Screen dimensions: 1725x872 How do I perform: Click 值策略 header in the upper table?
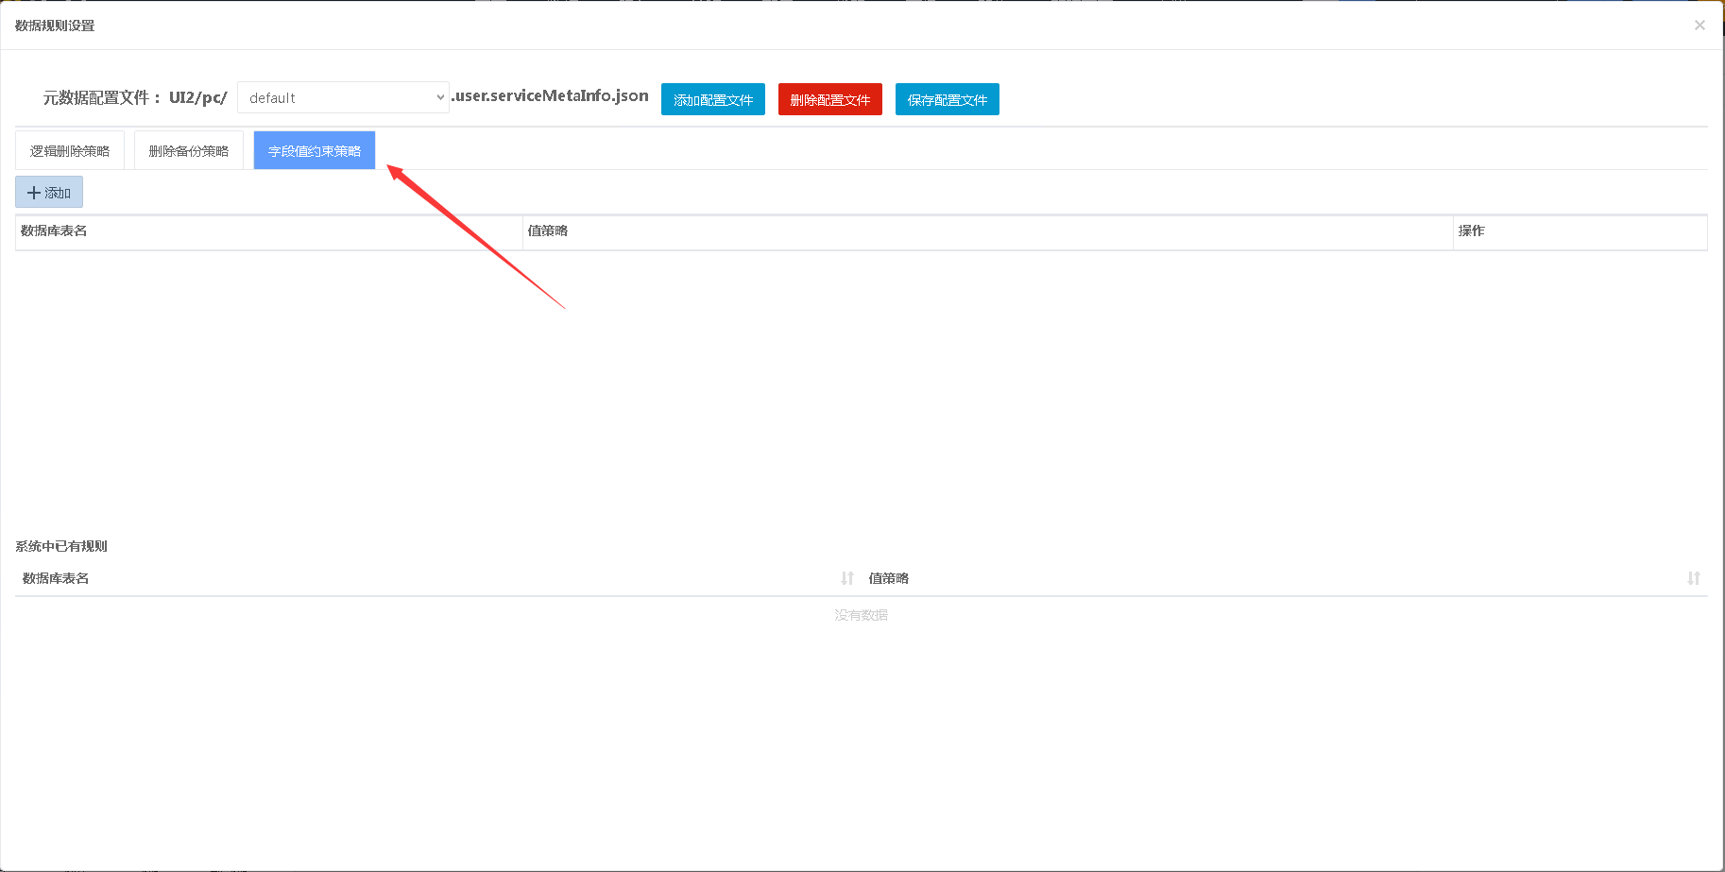548,231
